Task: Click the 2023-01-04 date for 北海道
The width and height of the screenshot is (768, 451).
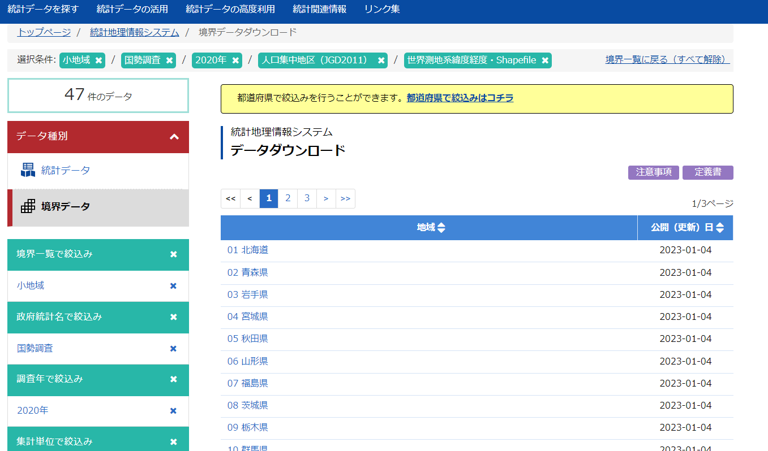Action: [x=685, y=250]
